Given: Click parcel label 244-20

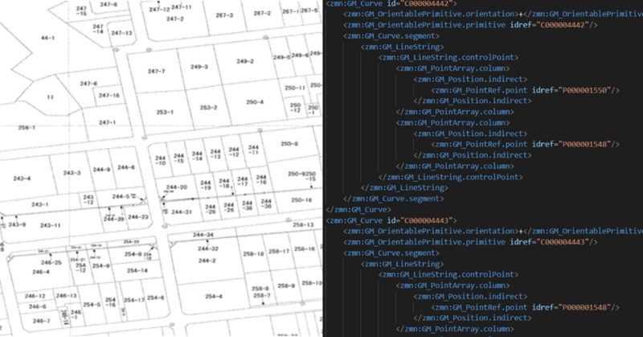Looking at the screenshot, I should point(177,187).
